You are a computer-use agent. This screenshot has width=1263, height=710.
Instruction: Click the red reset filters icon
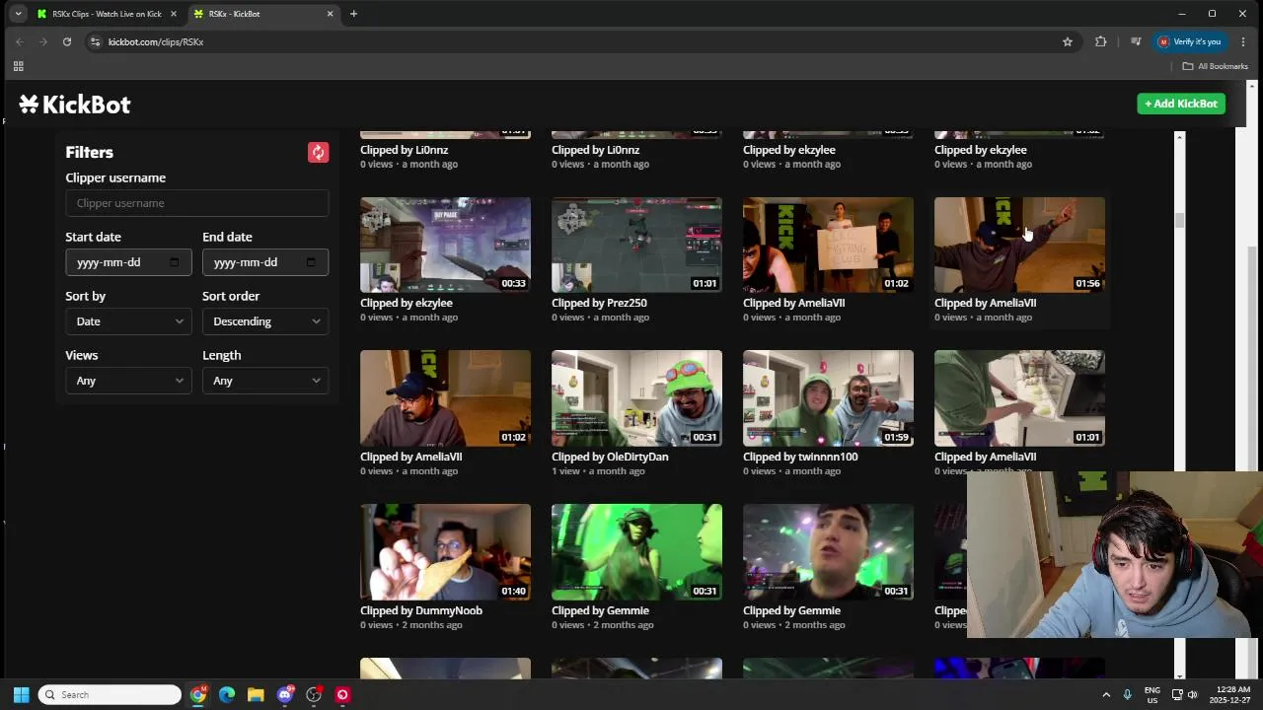318,152
